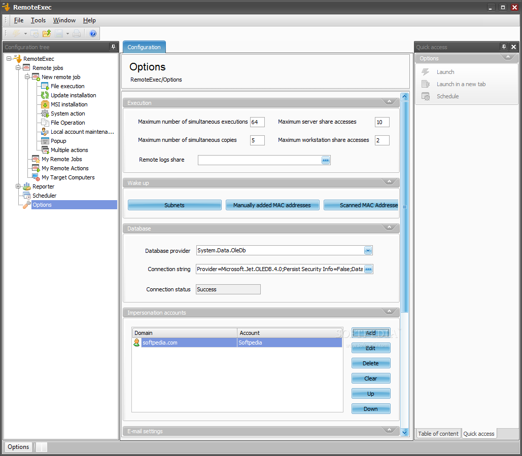522x456 pixels.
Task: Expand the Reporter node
Action: click(x=18, y=186)
